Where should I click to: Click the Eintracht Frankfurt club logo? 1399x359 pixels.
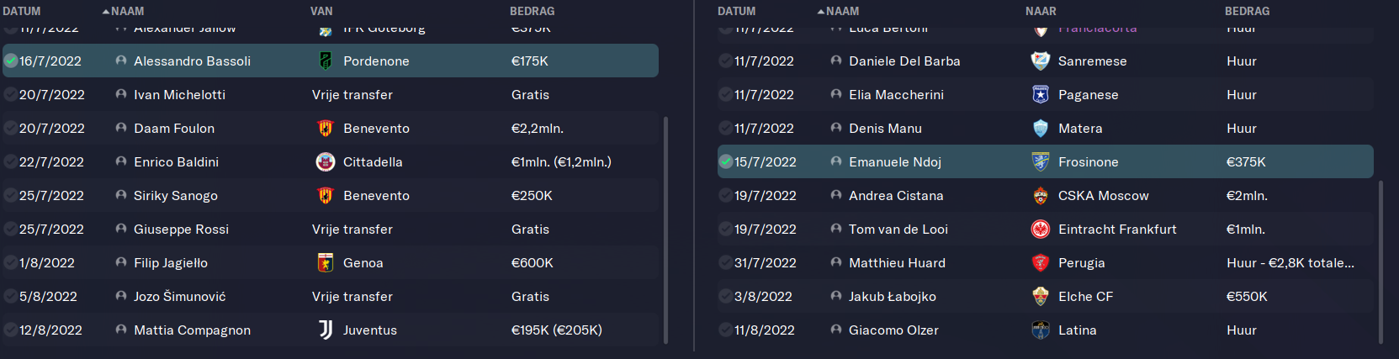[1041, 229]
